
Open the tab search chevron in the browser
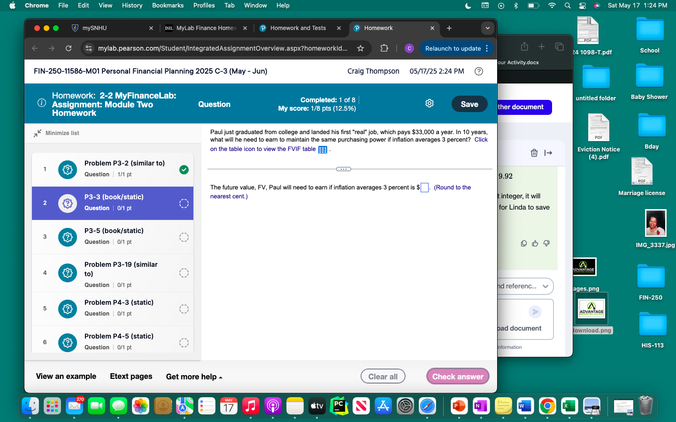click(488, 28)
